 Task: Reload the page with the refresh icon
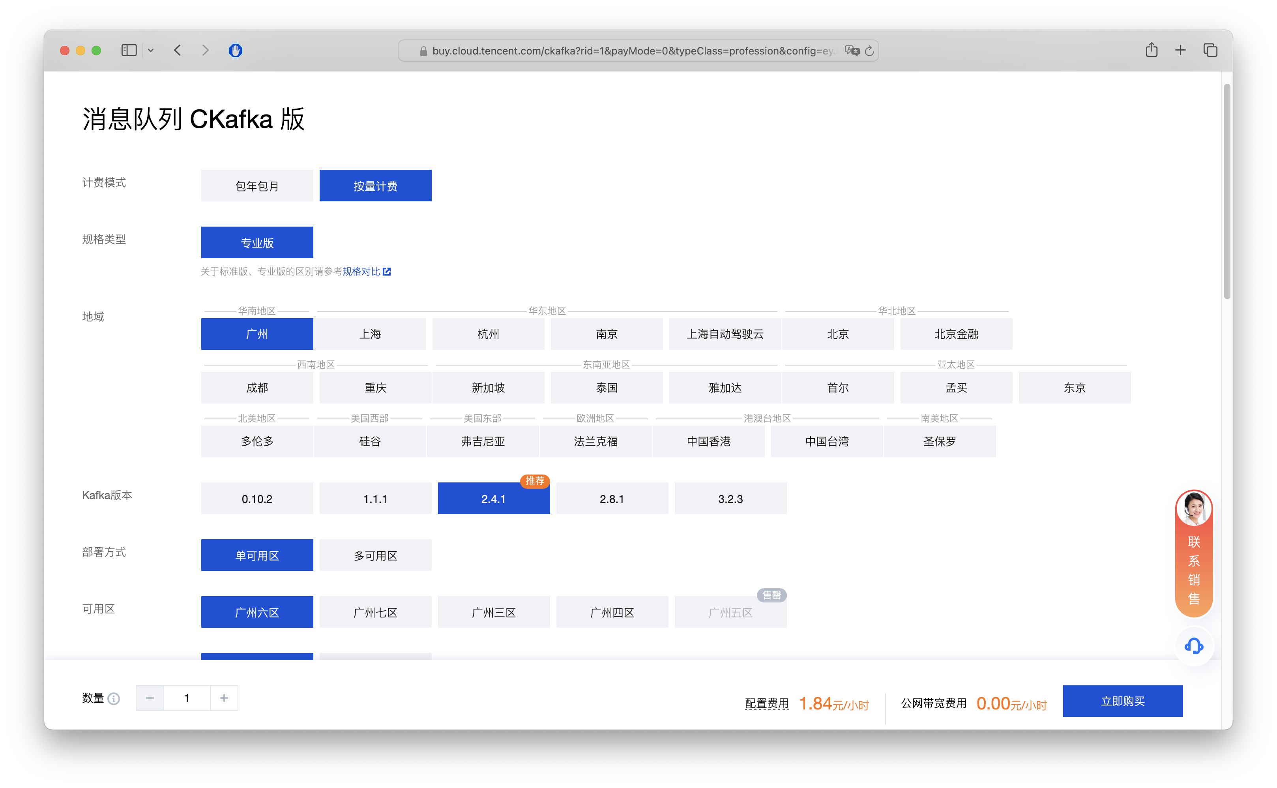[869, 51]
